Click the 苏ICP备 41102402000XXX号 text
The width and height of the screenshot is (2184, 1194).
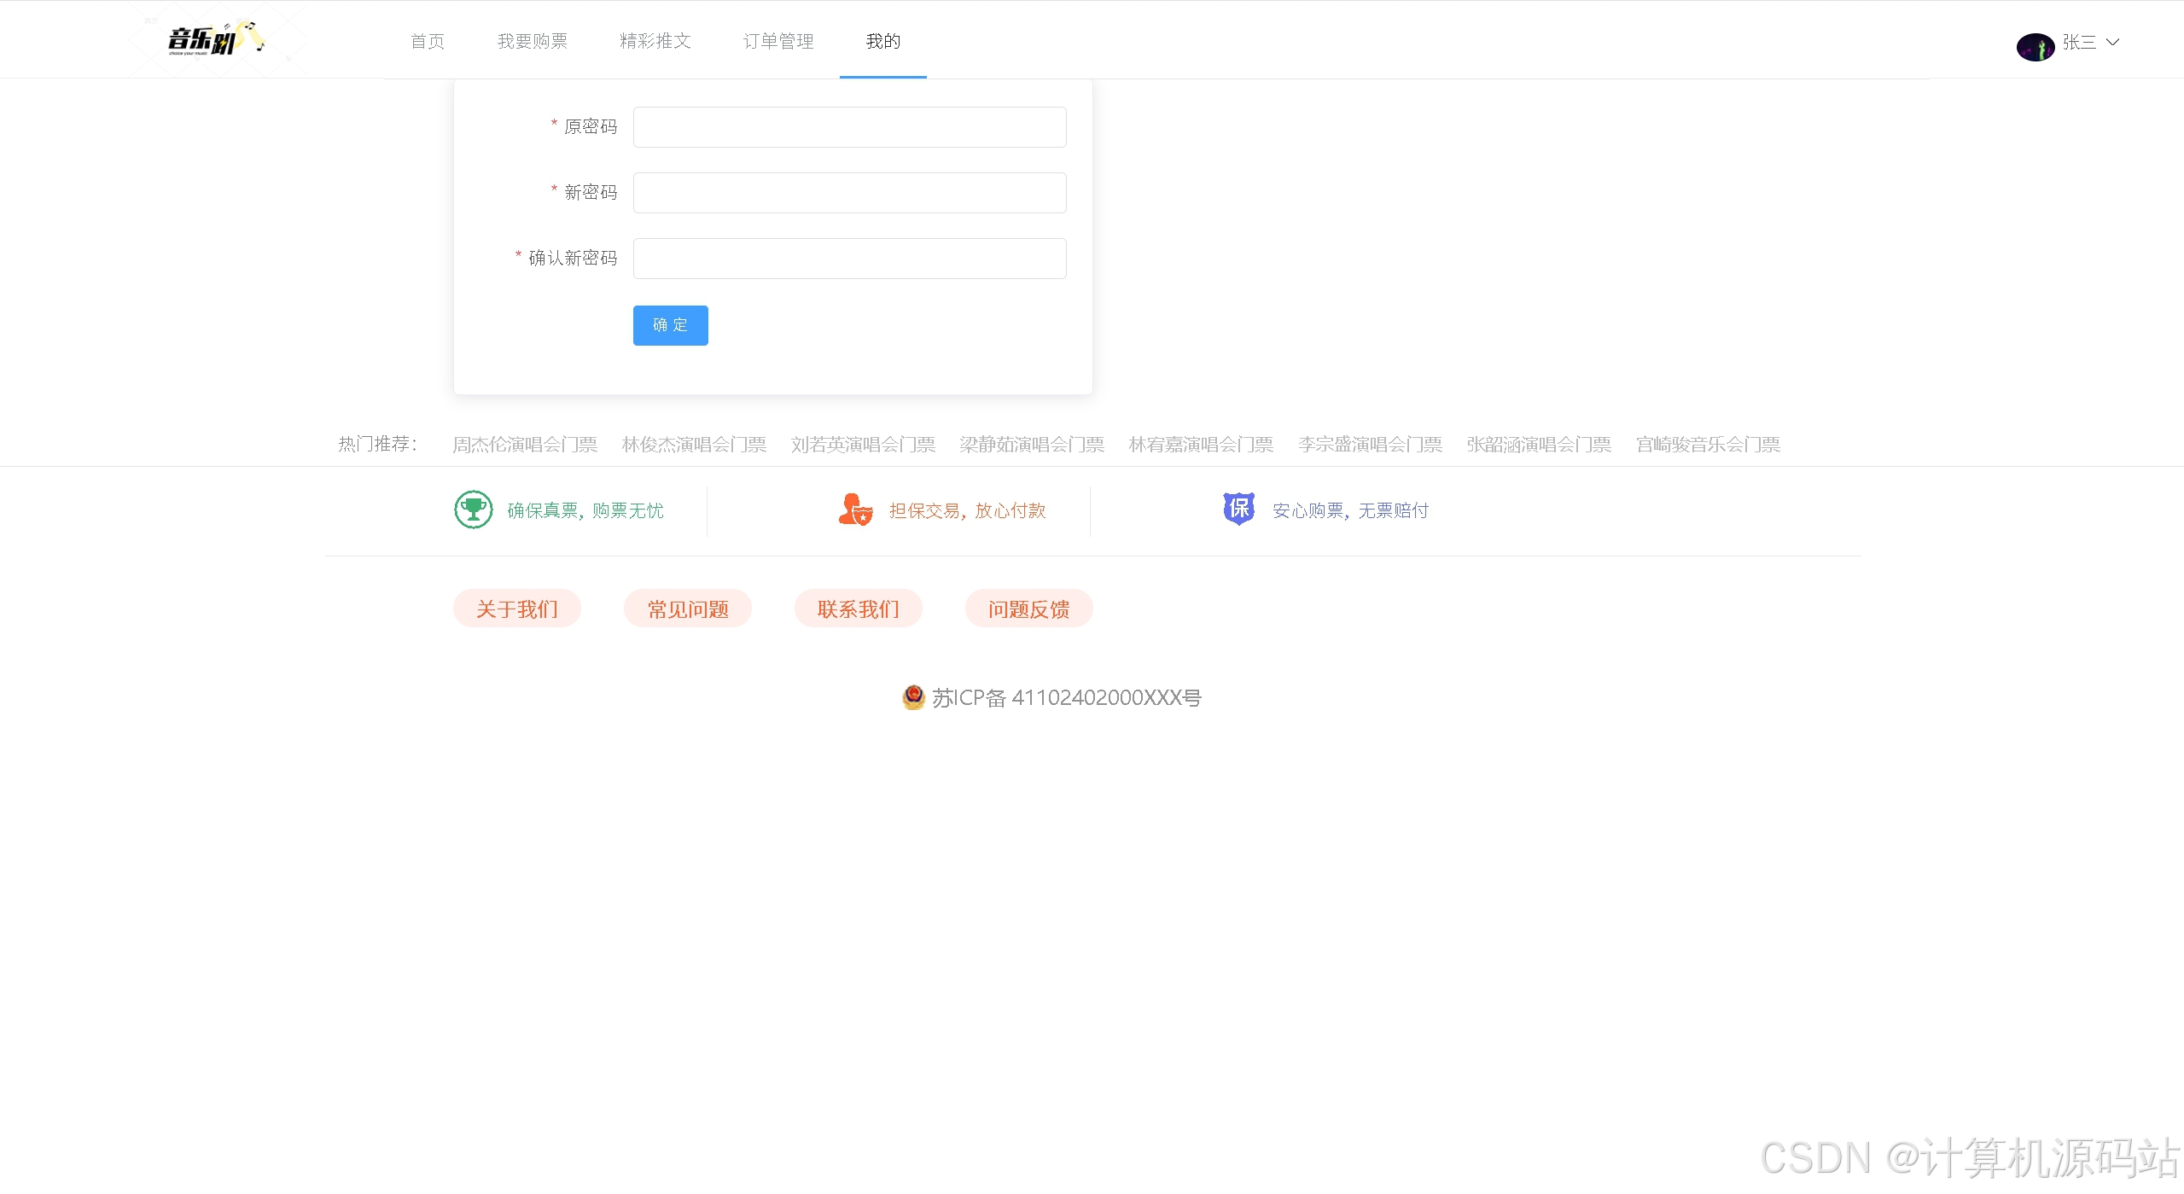[1067, 697]
